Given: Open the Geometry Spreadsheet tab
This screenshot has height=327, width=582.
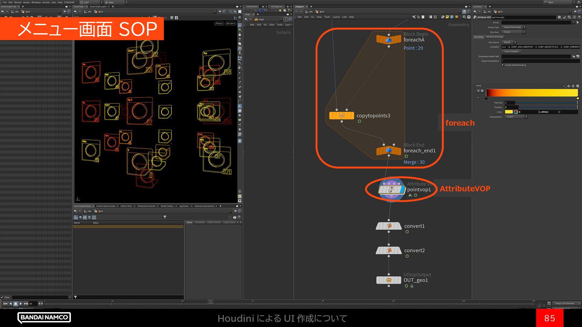Looking at the screenshot, I should pos(204,206).
